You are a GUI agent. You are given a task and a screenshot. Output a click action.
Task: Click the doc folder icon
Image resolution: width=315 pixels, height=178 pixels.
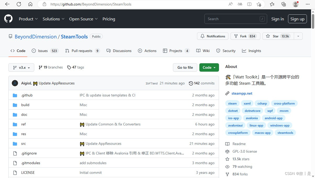coord(15,115)
